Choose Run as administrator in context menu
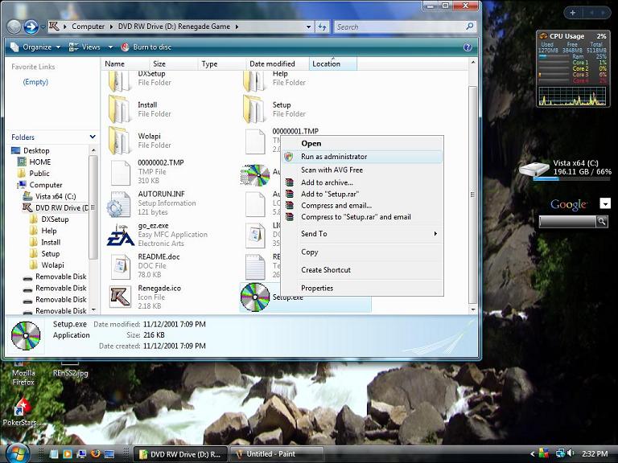618x463 pixels. [334, 157]
